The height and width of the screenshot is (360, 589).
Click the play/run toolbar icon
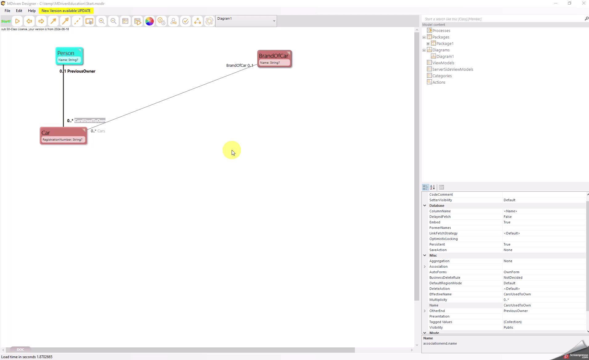click(18, 21)
